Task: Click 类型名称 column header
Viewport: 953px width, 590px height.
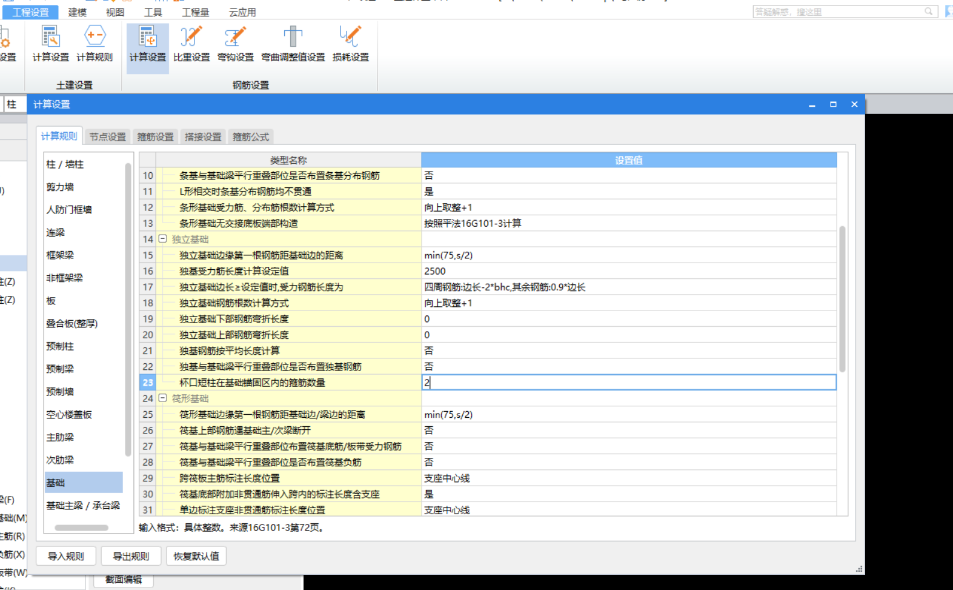Action: click(x=288, y=160)
